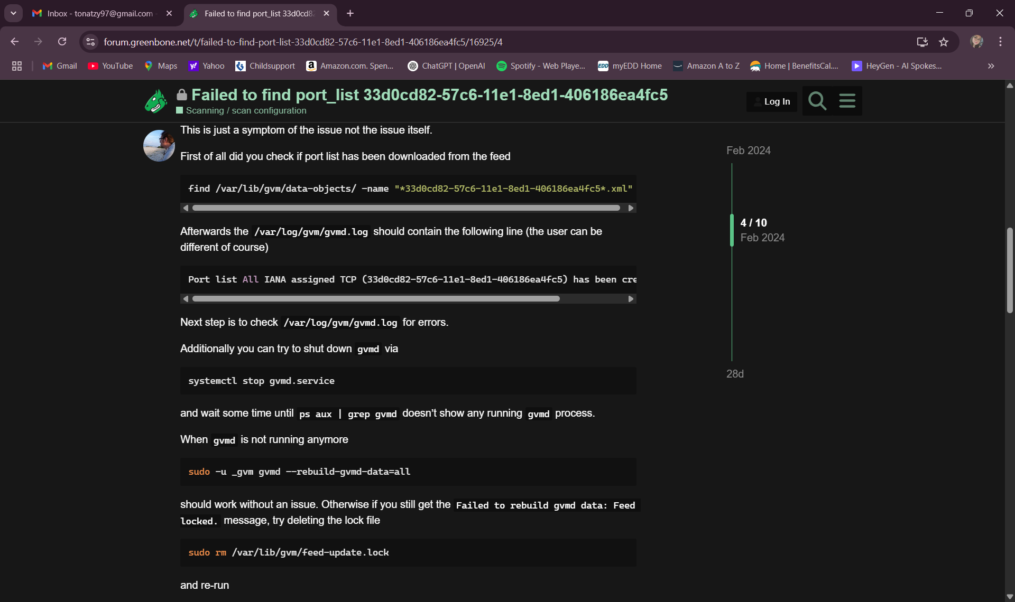This screenshot has height=602, width=1015.
Task: Open a new browser tab
Action: click(350, 13)
